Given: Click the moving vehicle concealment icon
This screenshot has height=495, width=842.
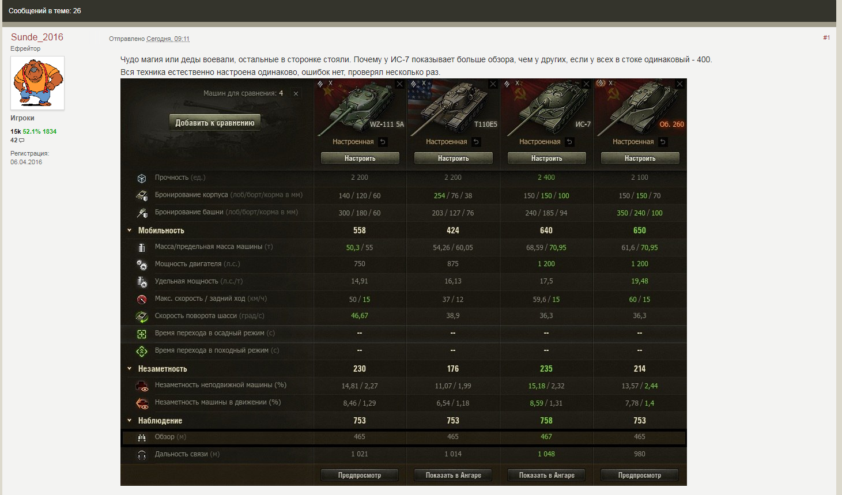Looking at the screenshot, I should 142,403.
